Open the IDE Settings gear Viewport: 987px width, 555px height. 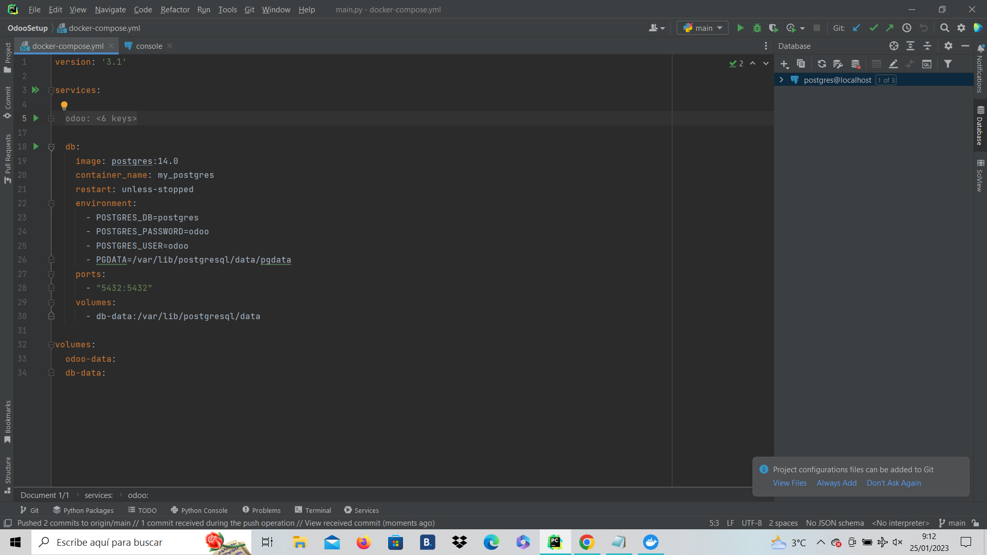[x=961, y=28]
